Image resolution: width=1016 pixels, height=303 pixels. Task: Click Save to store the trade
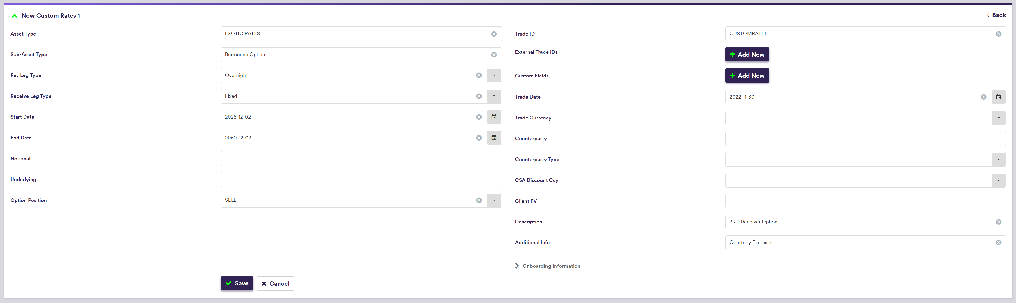pyautogui.click(x=237, y=283)
